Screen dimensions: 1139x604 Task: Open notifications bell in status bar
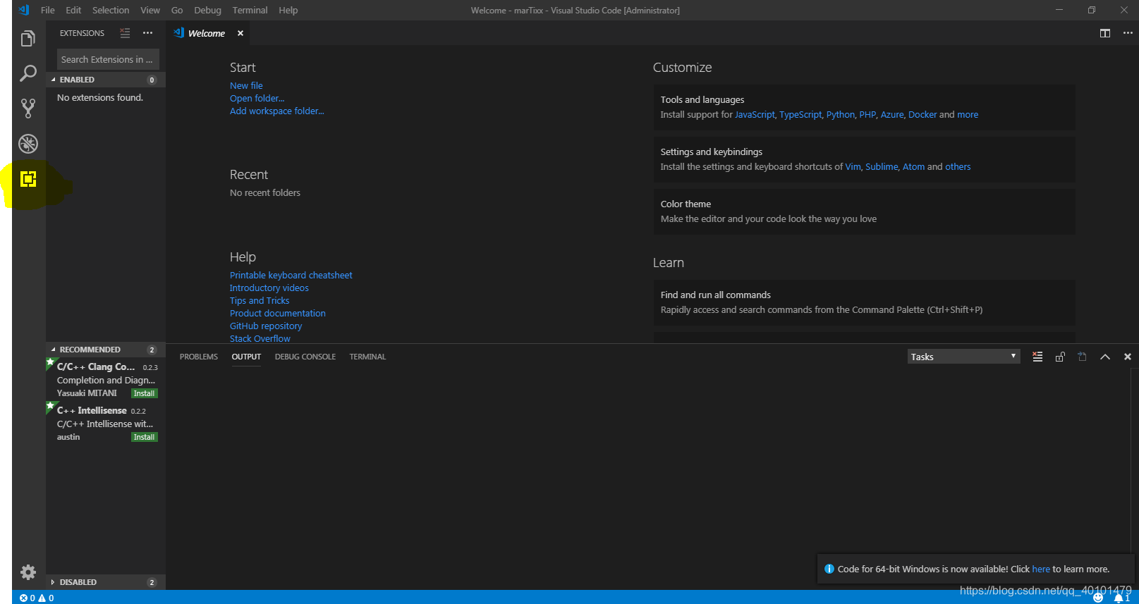click(x=1121, y=598)
